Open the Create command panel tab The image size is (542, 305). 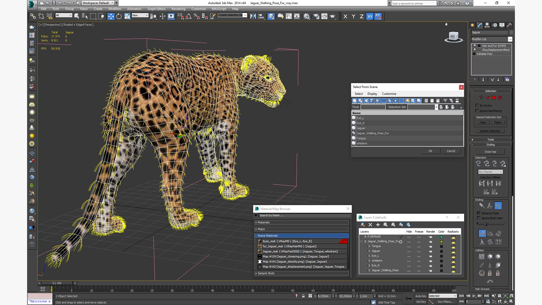(473, 25)
